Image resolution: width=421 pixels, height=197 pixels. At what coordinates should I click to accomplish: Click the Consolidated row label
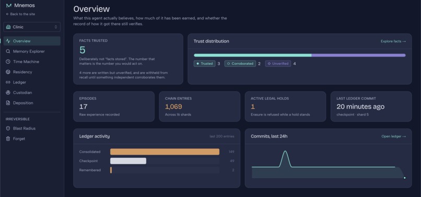coord(90,152)
